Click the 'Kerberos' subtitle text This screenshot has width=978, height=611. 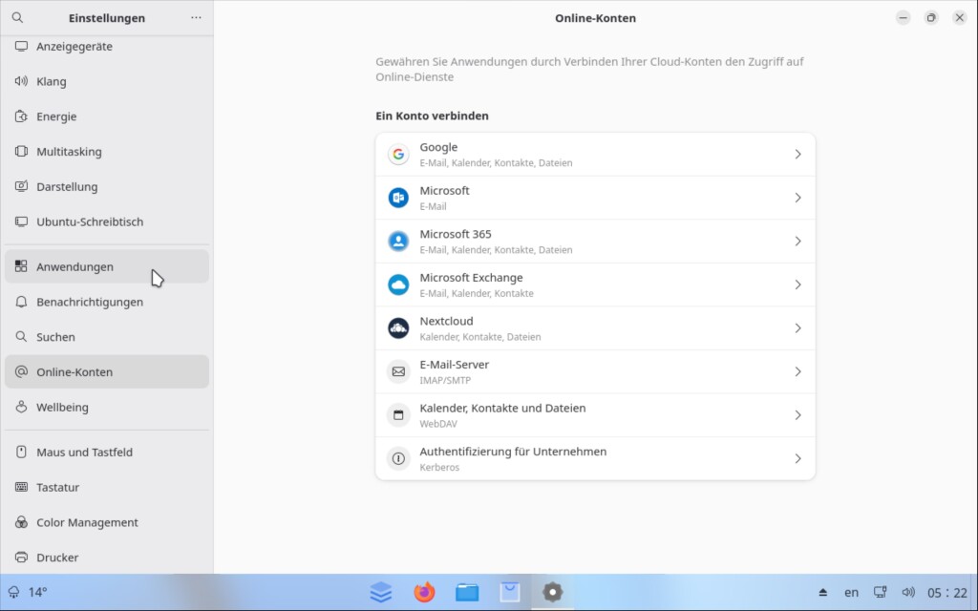439,467
